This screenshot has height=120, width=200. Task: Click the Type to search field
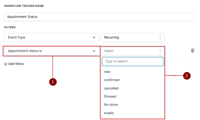click(x=133, y=61)
